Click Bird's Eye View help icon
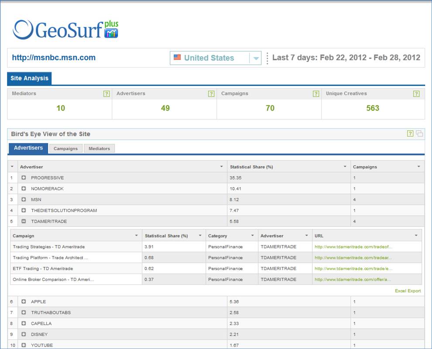This screenshot has height=349, width=432. (x=410, y=133)
